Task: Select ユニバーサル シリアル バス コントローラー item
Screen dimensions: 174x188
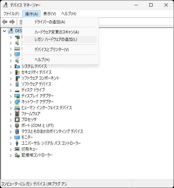Action: tap(51, 143)
